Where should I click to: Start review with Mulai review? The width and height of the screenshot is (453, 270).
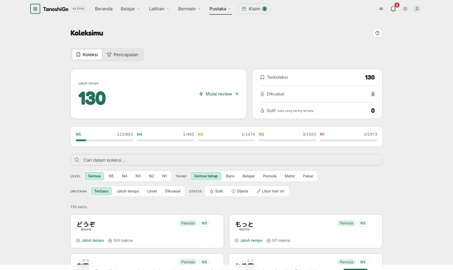(x=219, y=94)
